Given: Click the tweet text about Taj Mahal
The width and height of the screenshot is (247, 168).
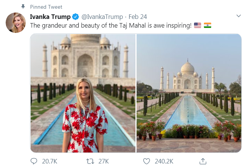Looking at the screenshot, I should click(110, 25).
